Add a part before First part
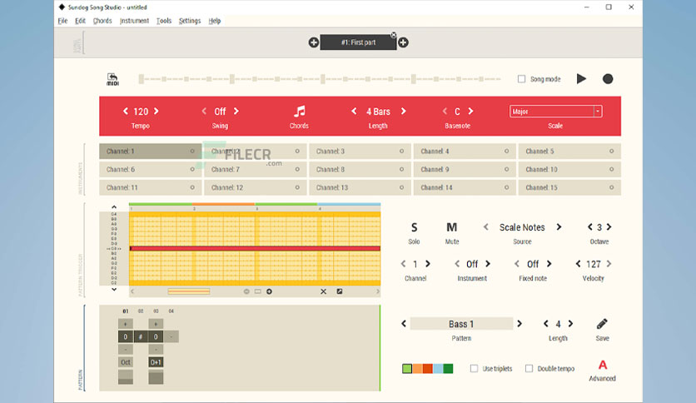 click(x=313, y=42)
